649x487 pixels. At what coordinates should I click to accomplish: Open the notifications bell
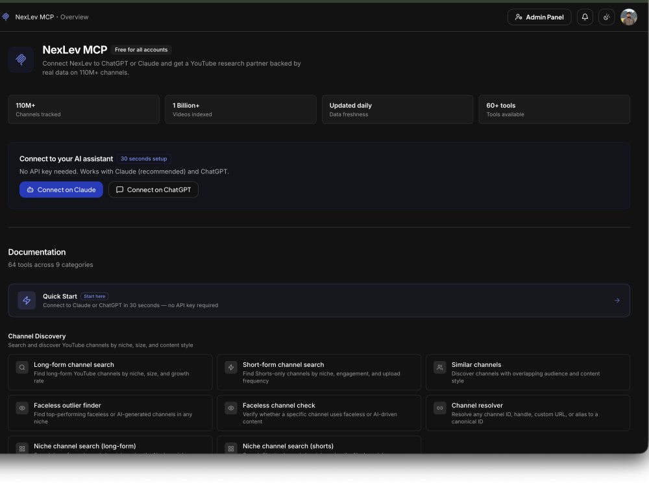pos(585,17)
